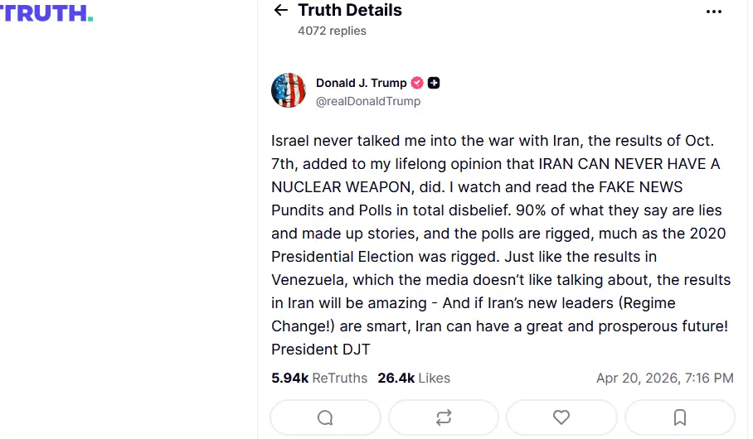This screenshot has width=753, height=439.
Task: Open the Truth Social logo home link
Action: 46,12
